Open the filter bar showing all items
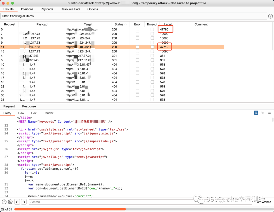This screenshot has height=212, width=274. (134, 16)
